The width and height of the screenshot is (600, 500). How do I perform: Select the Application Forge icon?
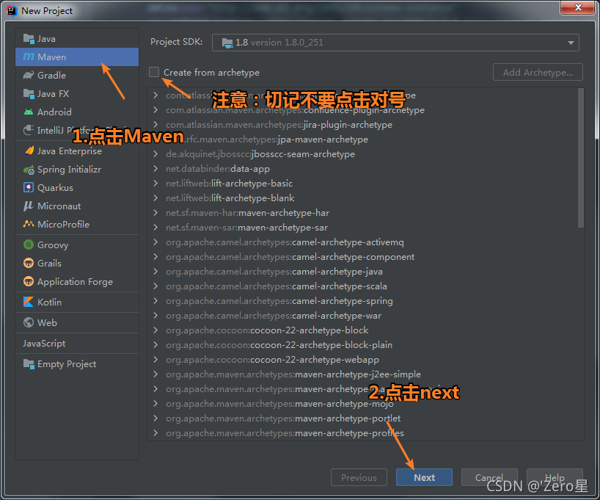point(29,282)
